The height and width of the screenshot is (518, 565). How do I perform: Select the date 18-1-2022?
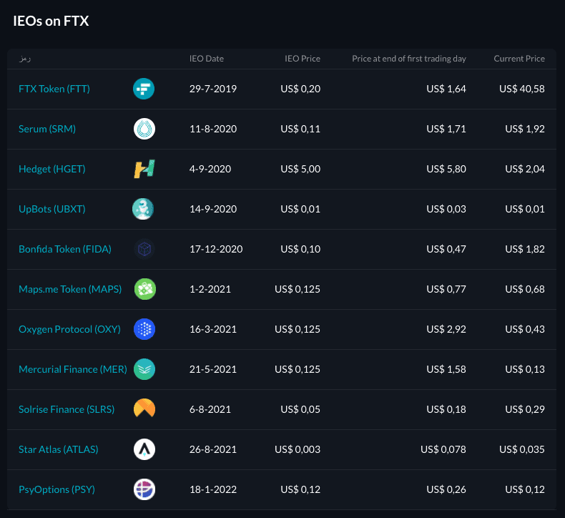coord(213,489)
